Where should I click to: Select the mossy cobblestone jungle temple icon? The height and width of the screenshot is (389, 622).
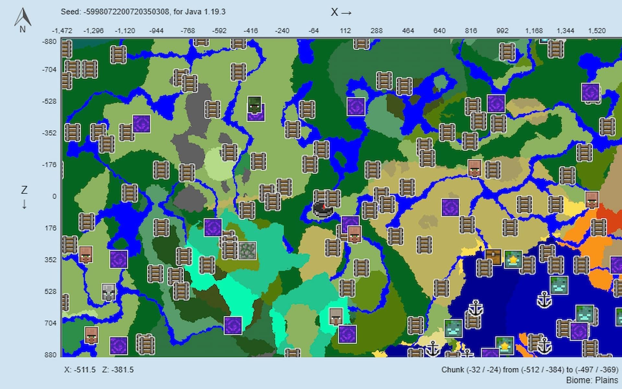click(x=248, y=250)
